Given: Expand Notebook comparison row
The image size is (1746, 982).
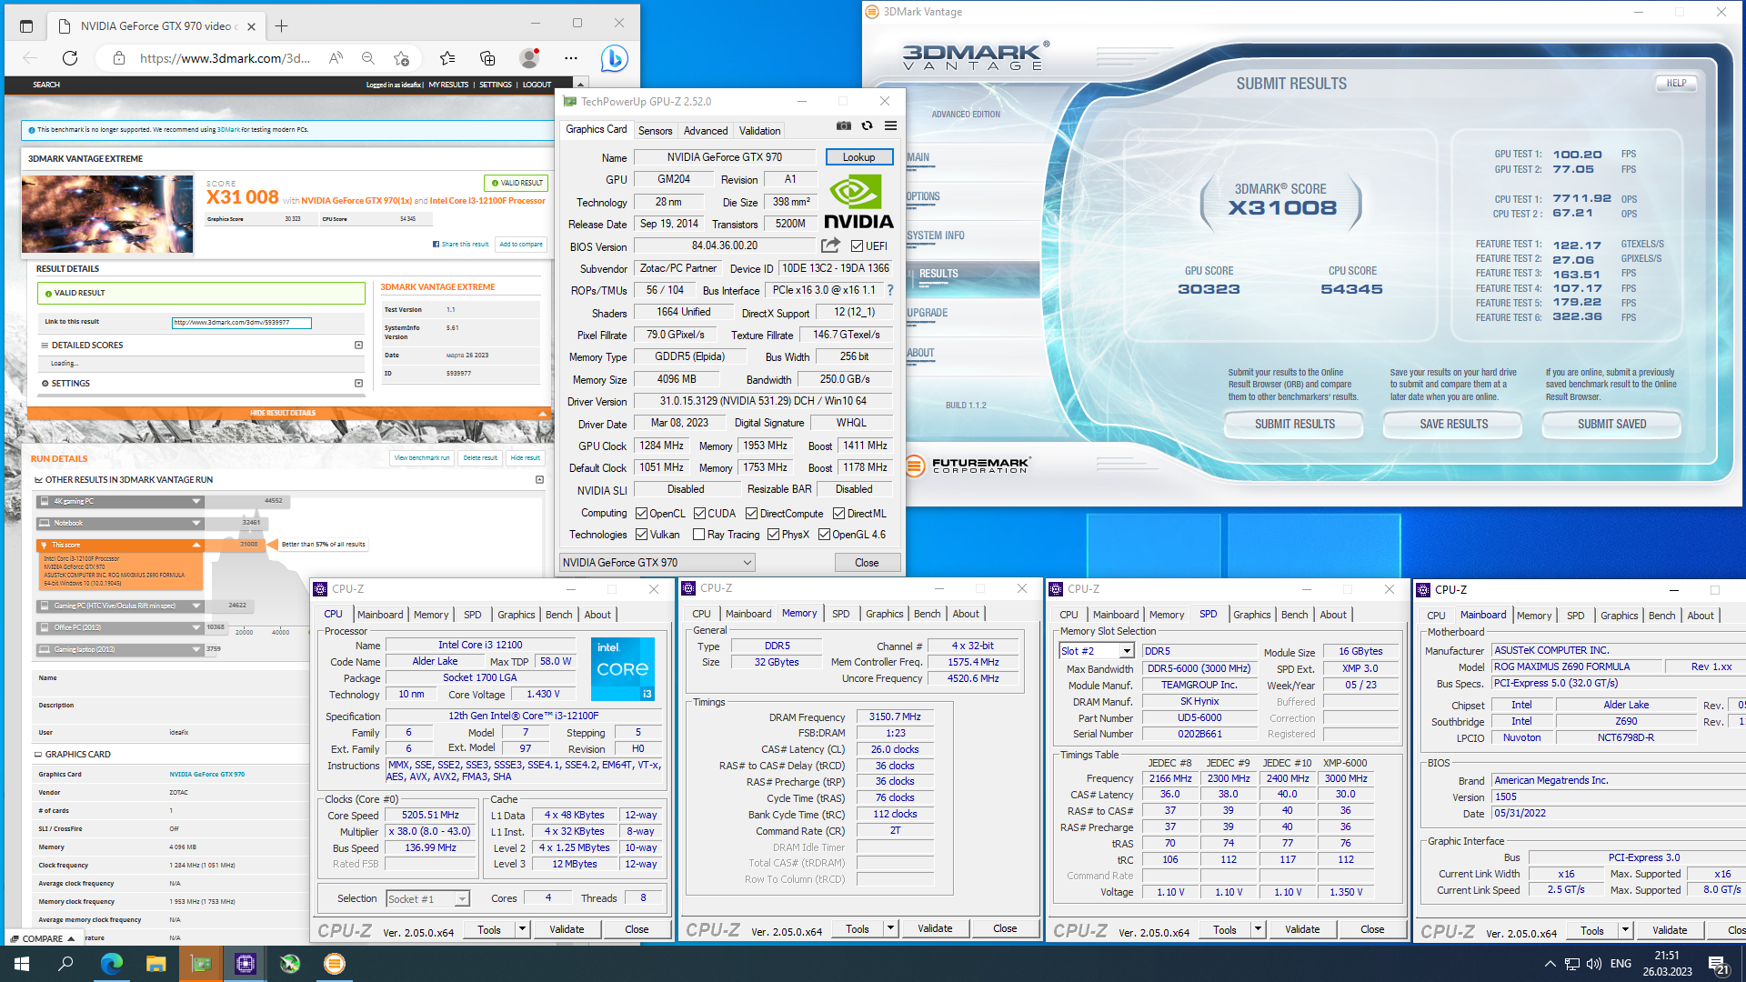Looking at the screenshot, I should pyautogui.click(x=196, y=523).
